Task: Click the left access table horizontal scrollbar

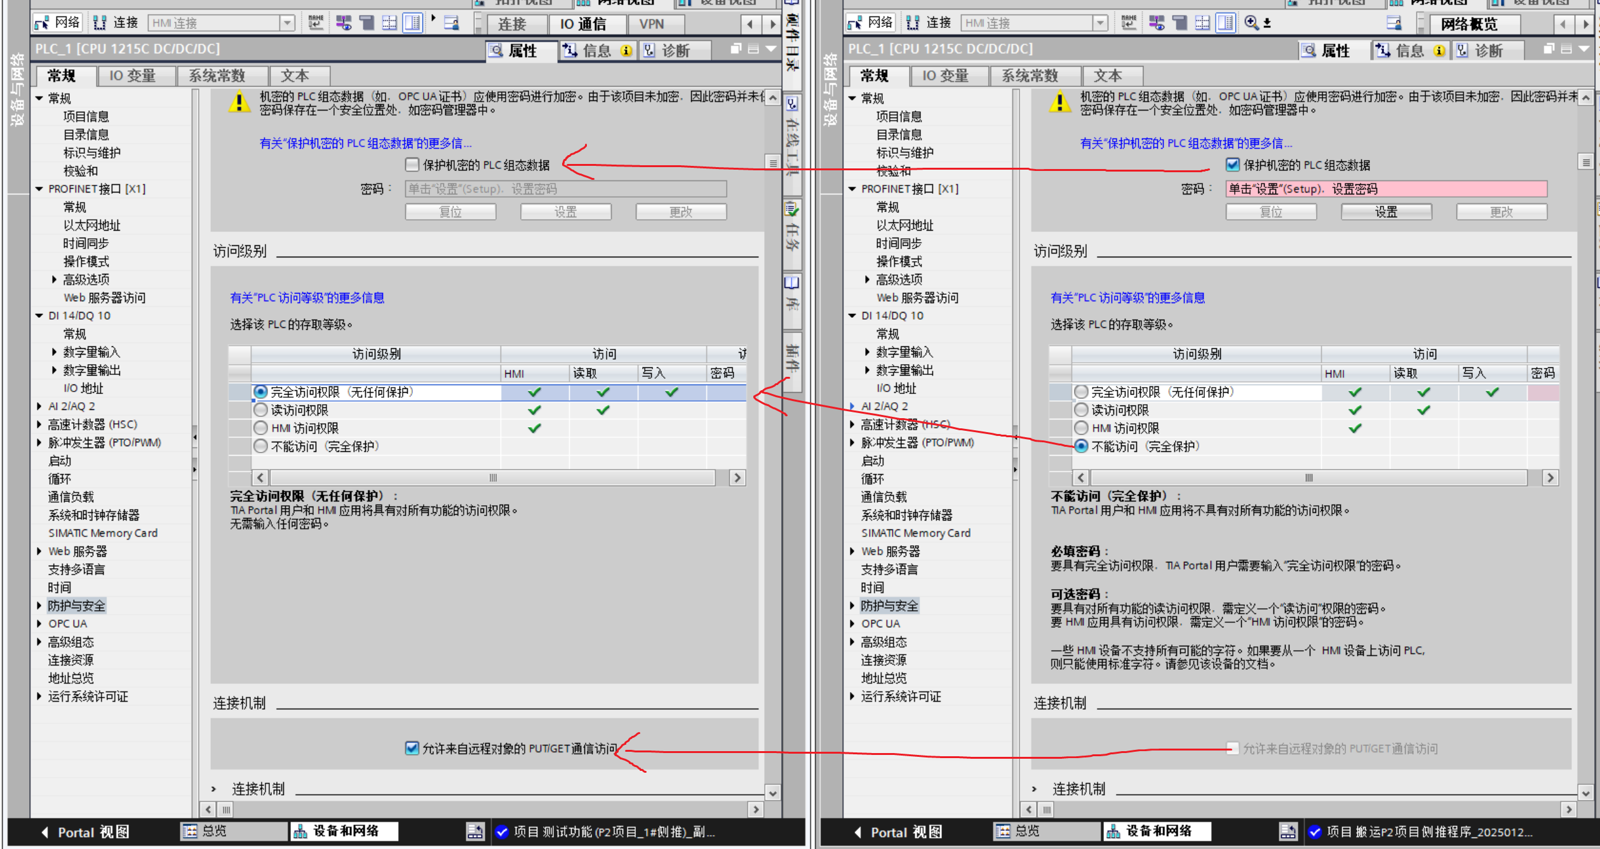Action: pos(492,478)
